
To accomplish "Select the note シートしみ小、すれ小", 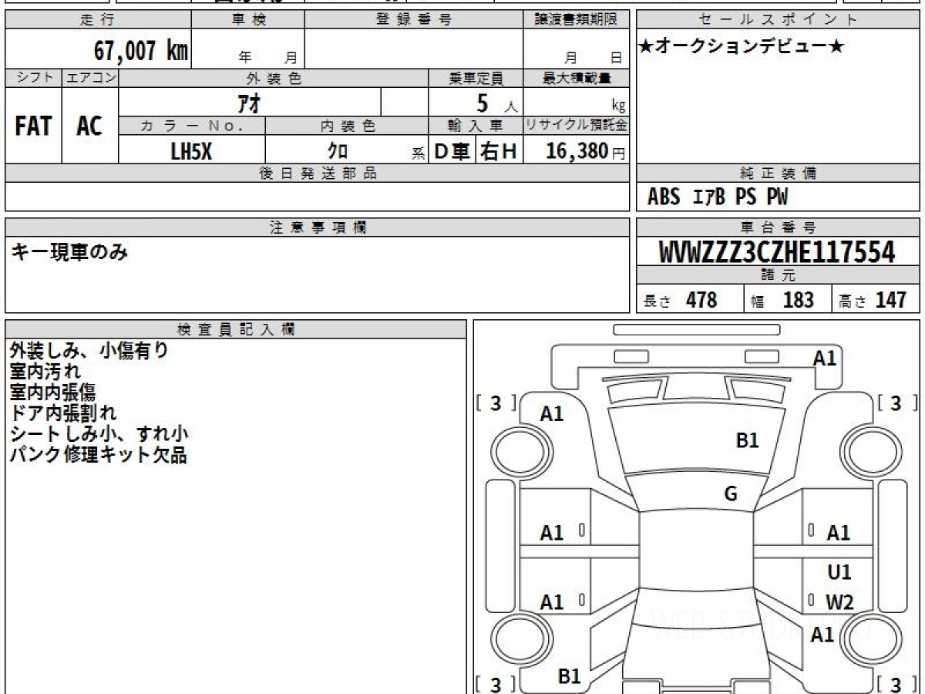I will coord(99,434).
